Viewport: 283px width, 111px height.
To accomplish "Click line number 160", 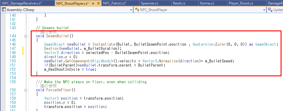I will coord(13,107).
